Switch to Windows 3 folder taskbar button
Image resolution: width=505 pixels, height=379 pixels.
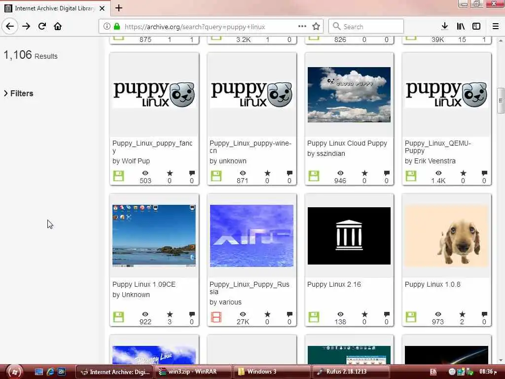(272, 372)
